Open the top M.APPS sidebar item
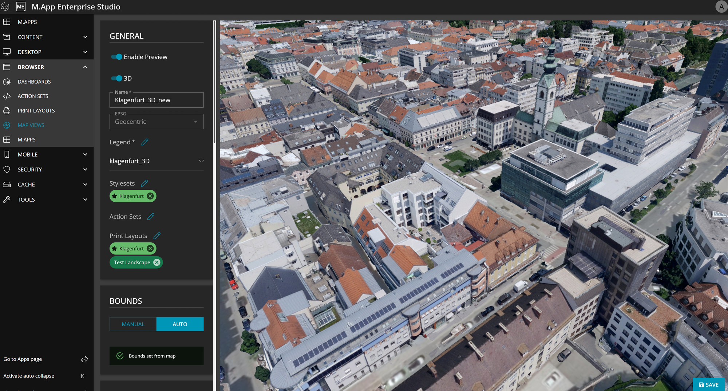Image resolution: width=728 pixels, height=391 pixels. point(47,22)
